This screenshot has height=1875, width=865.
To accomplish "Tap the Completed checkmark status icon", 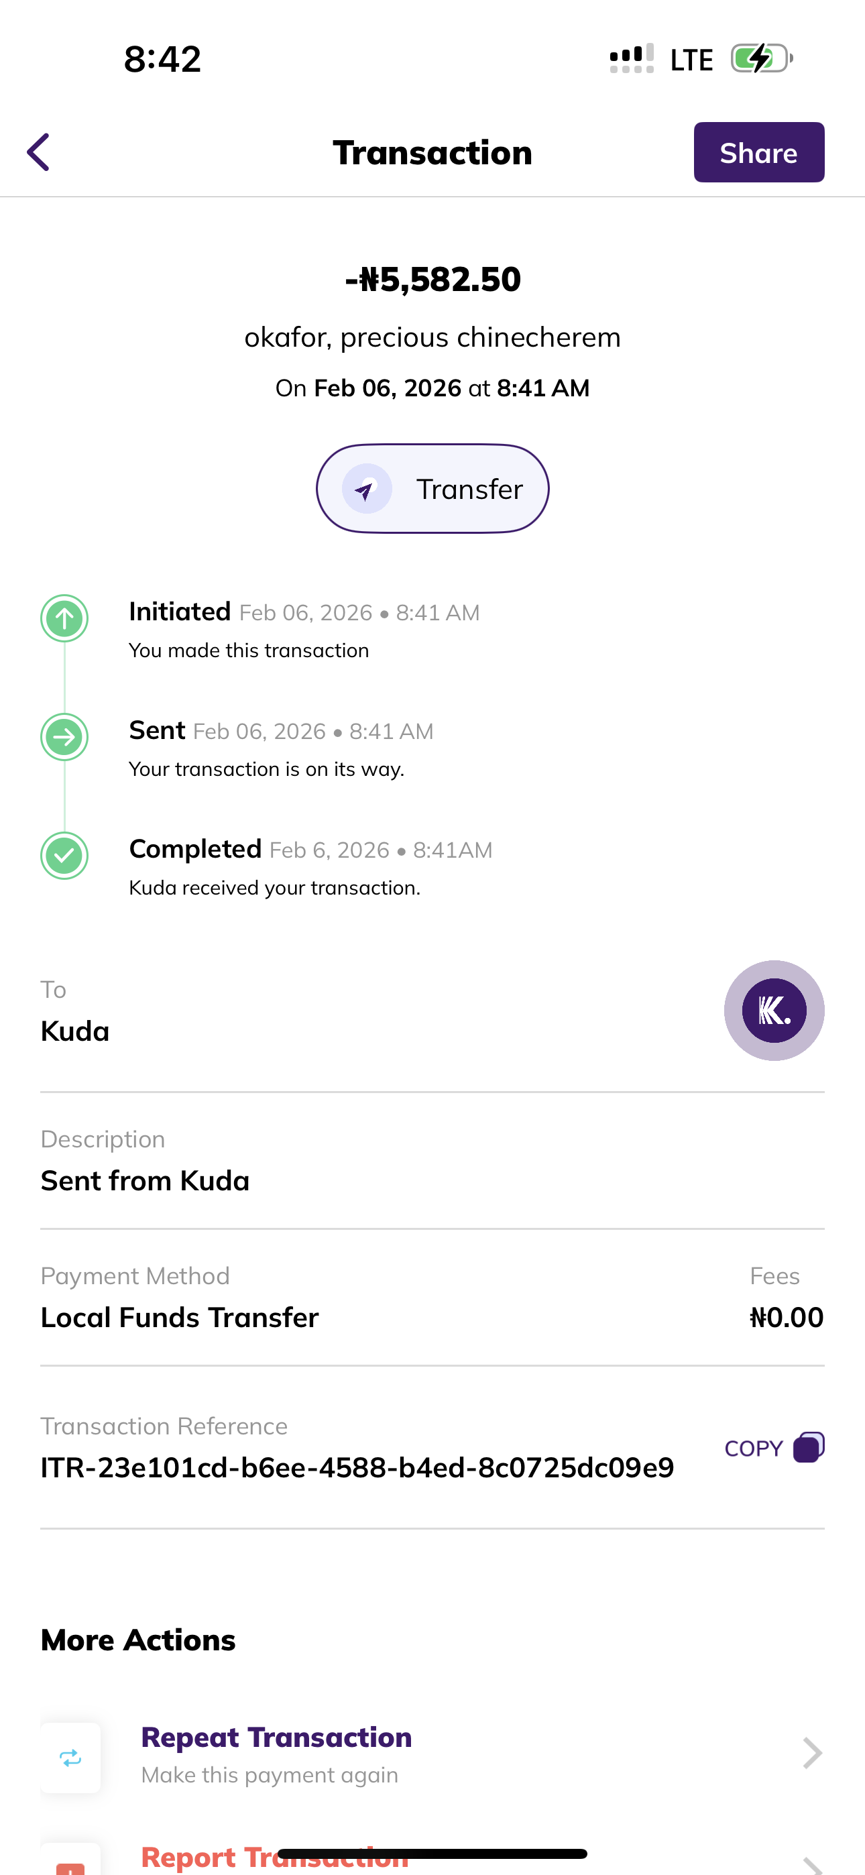I will pos(64,855).
